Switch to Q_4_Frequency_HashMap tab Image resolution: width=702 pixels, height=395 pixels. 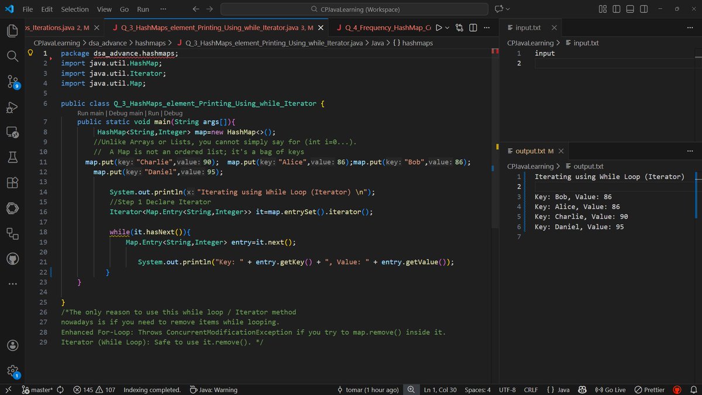tap(383, 28)
